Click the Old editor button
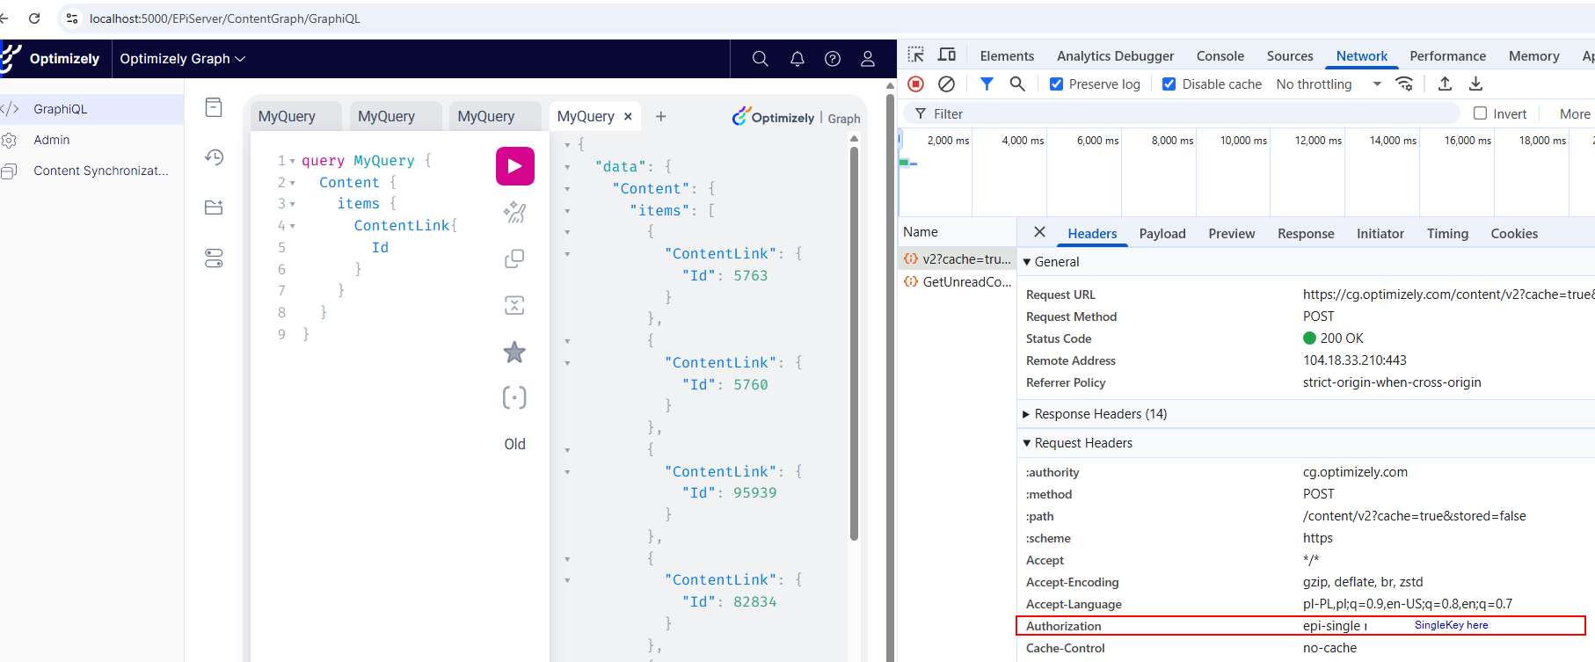The height and width of the screenshot is (662, 1595). click(x=514, y=445)
